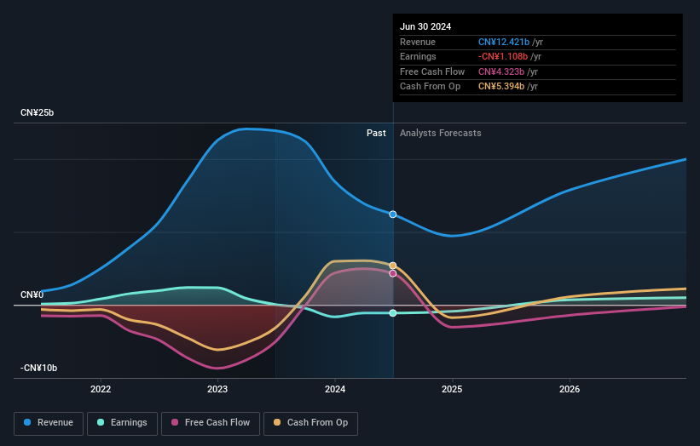
Task: Click the 2025 x-axis label
Action: [x=452, y=389]
